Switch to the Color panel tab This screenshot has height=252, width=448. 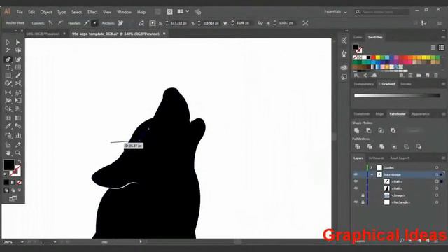[x=358, y=37]
